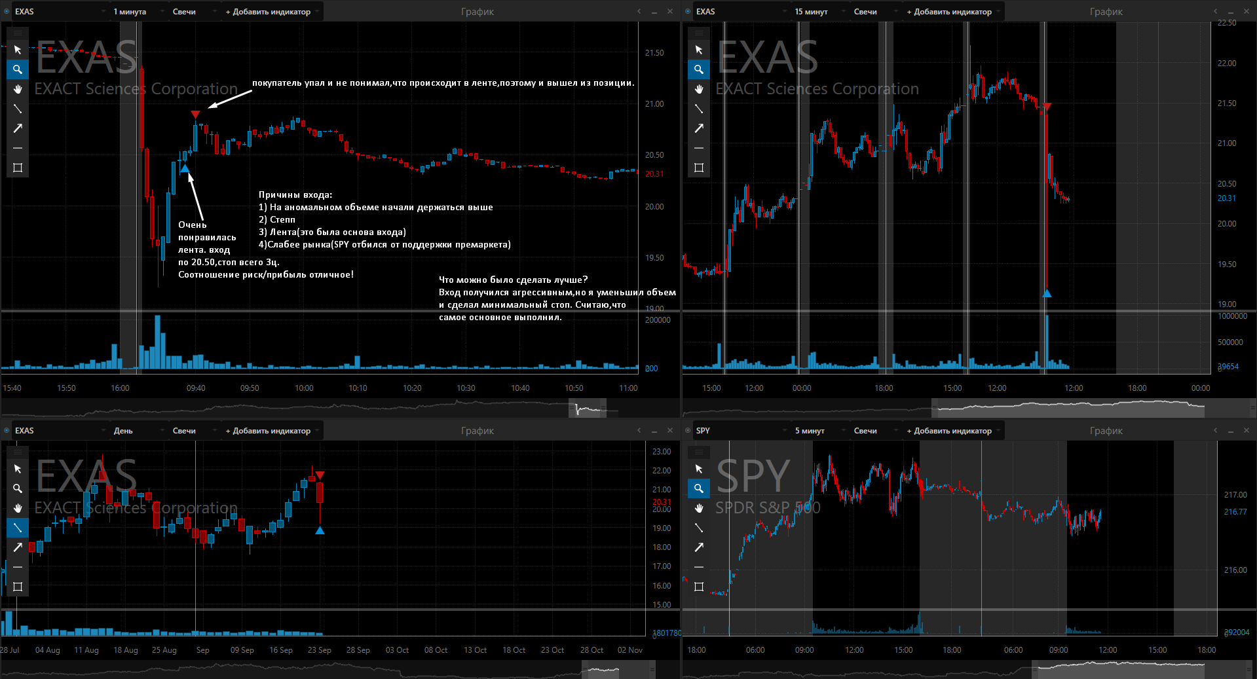The width and height of the screenshot is (1257, 679).
Task: Click 'Добавить индикатор' in SPY chart
Action: 953,431
